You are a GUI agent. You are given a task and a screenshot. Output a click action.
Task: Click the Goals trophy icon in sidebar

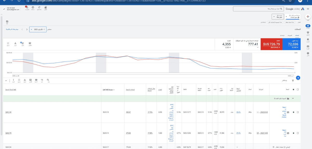coord(308,32)
